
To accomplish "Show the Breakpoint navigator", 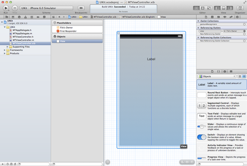I will [38, 17].
